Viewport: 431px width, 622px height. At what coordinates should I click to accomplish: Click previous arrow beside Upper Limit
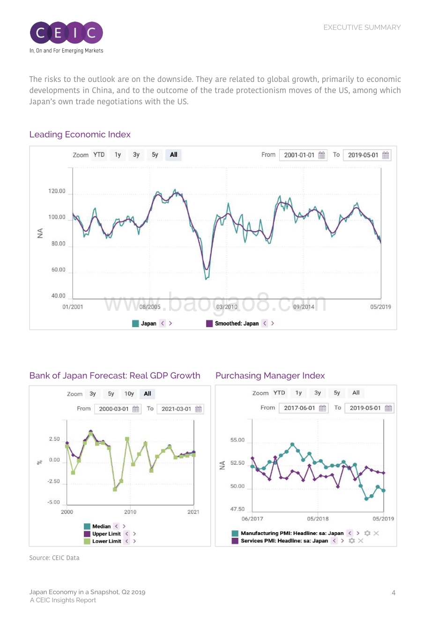point(126,534)
